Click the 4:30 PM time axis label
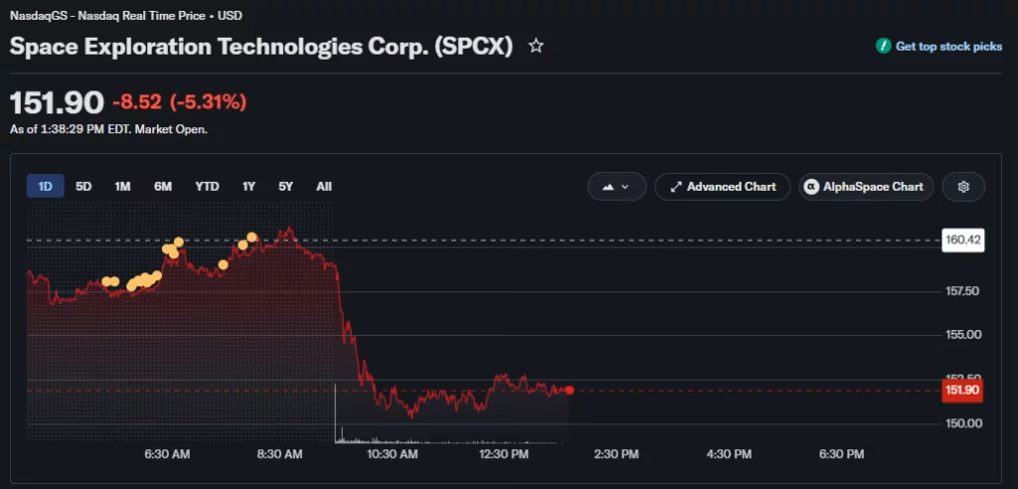Screen dimensions: 1018x489 (x=728, y=454)
